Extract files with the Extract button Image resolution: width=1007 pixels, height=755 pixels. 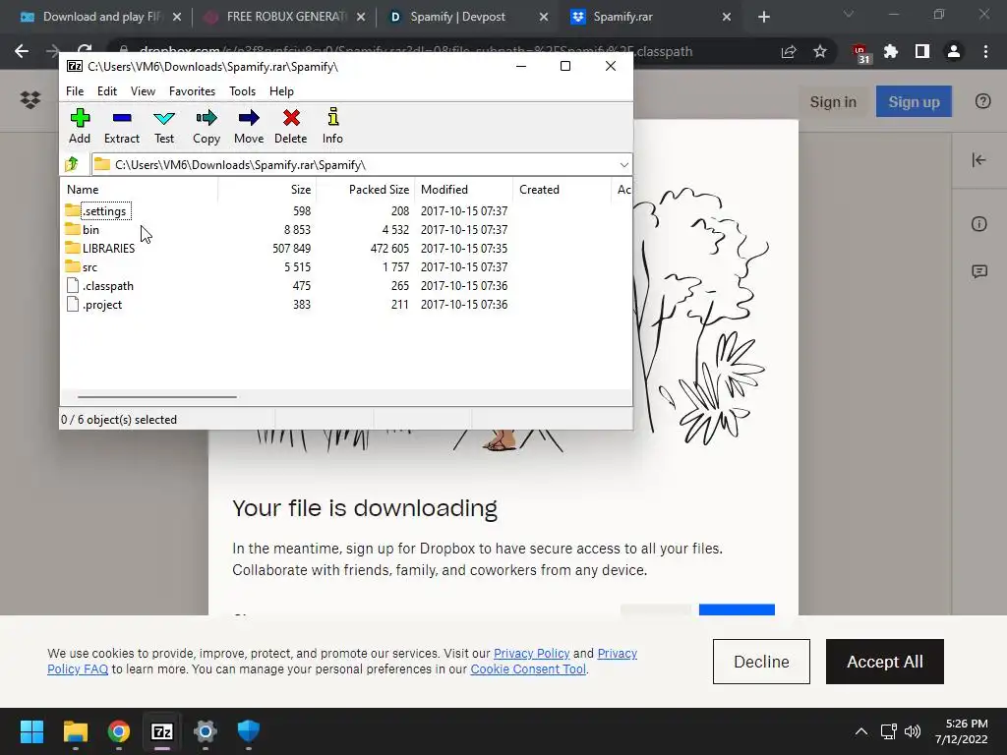point(121,127)
